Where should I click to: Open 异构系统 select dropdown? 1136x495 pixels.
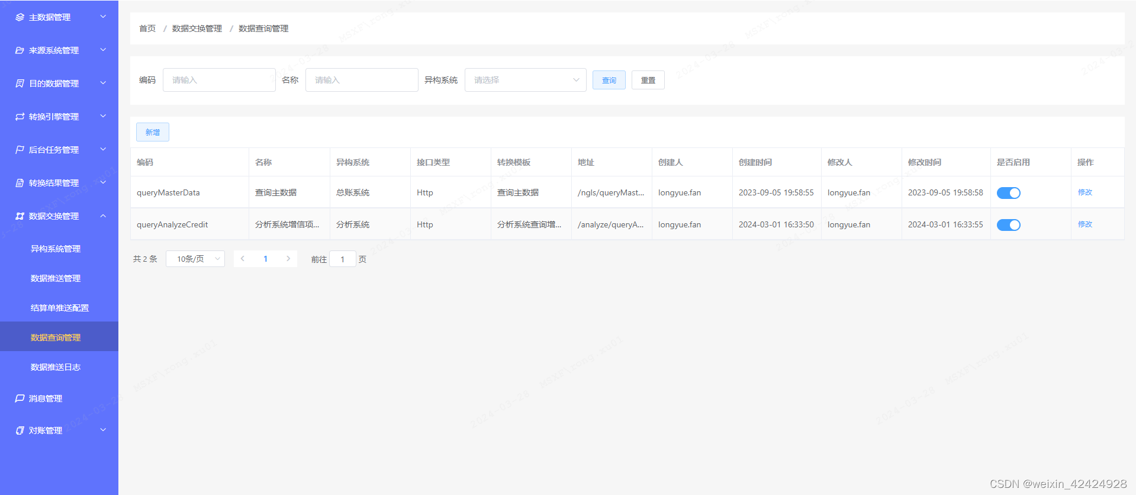click(526, 80)
